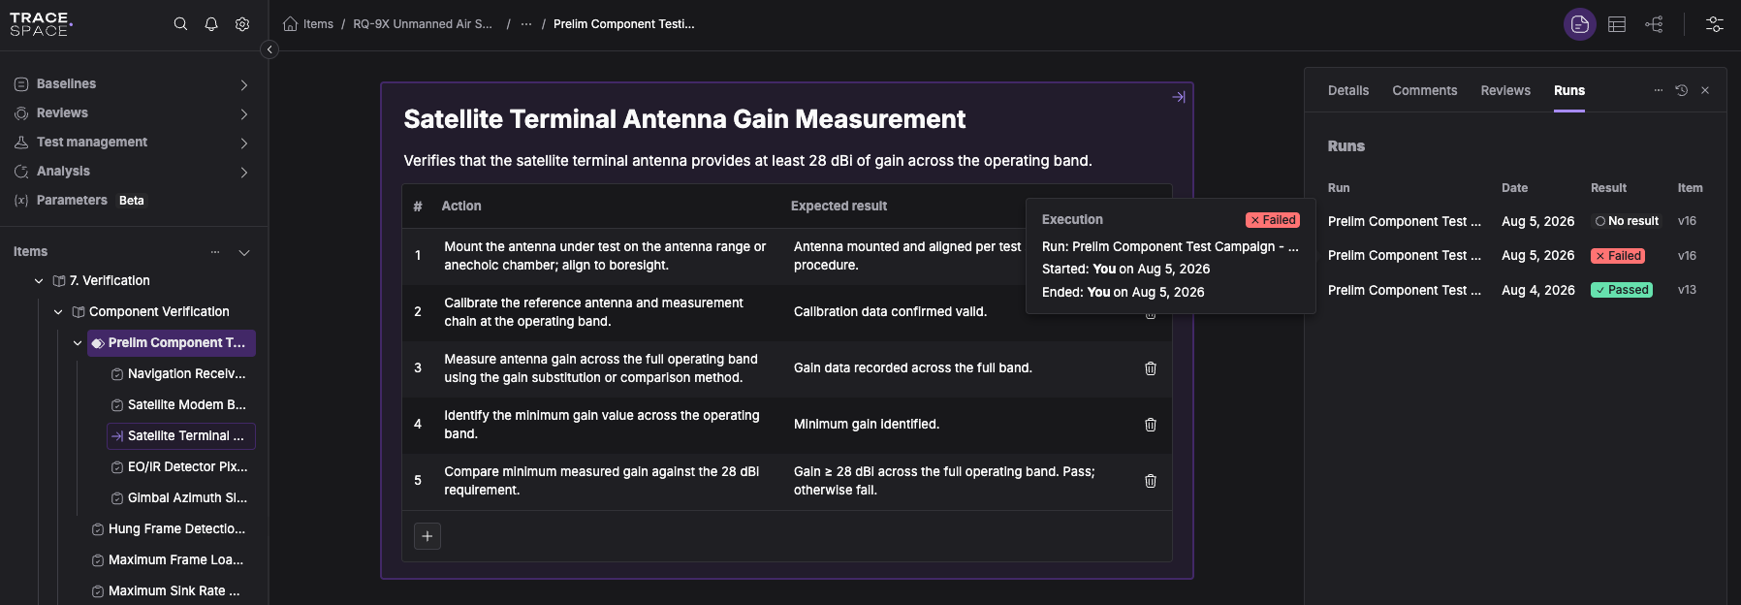Click the v13 item version cell
This screenshot has width=1741, height=605.
(1687, 290)
